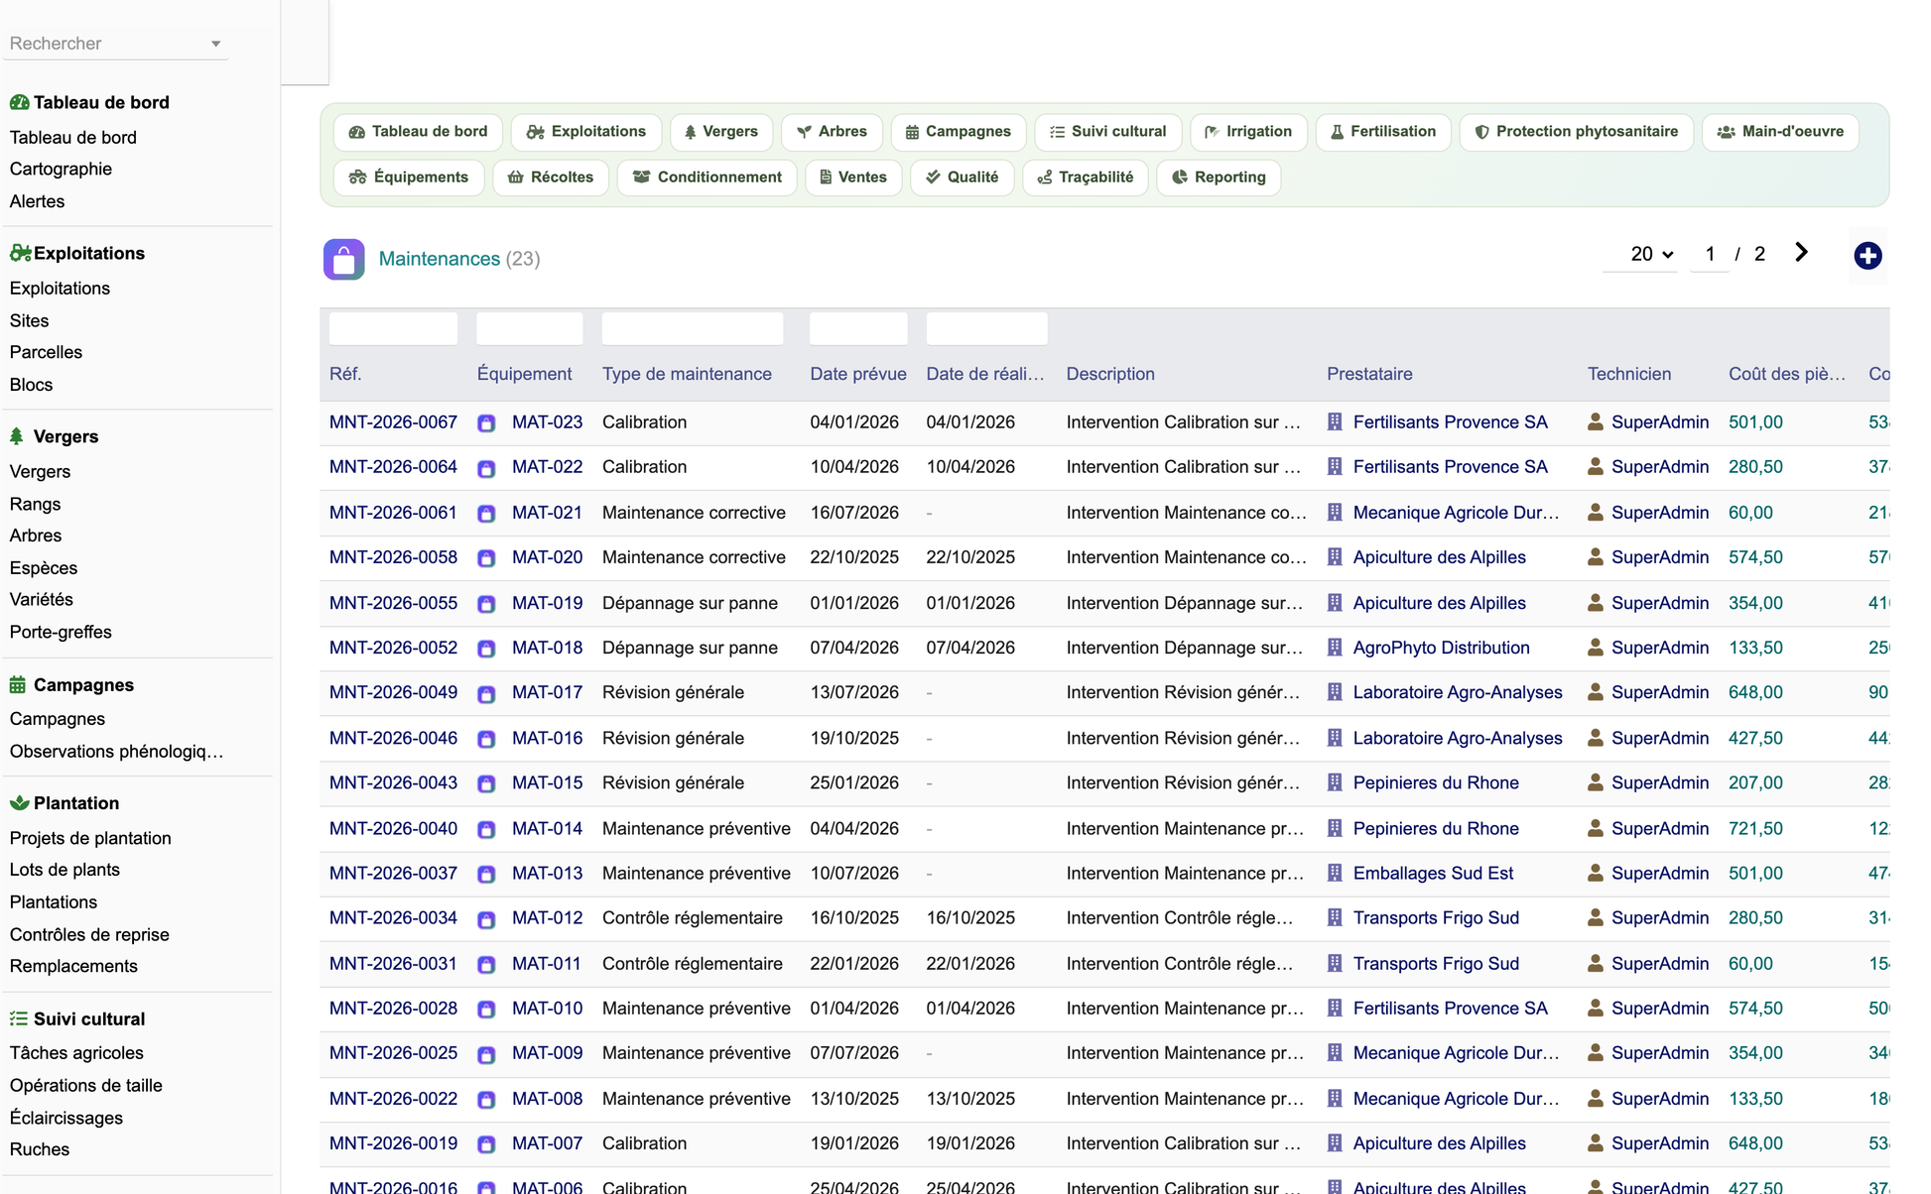
Task: Open Observations phénologiques in the sidebar
Action: [116, 751]
